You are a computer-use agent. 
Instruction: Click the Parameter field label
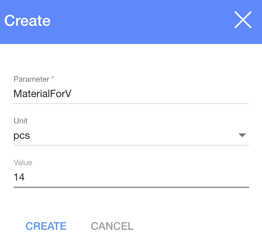click(x=32, y=79)
